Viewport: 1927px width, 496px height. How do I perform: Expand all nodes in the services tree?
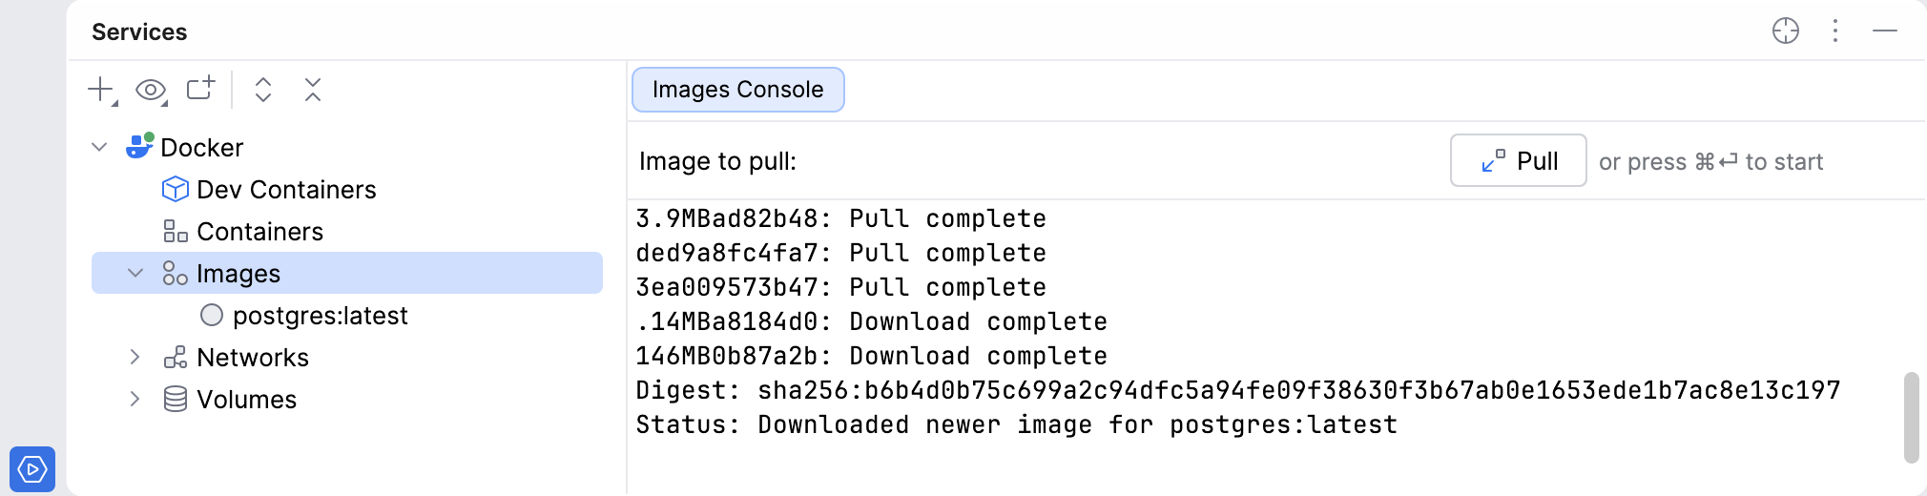pyautogui.click(x=263, y=90)
